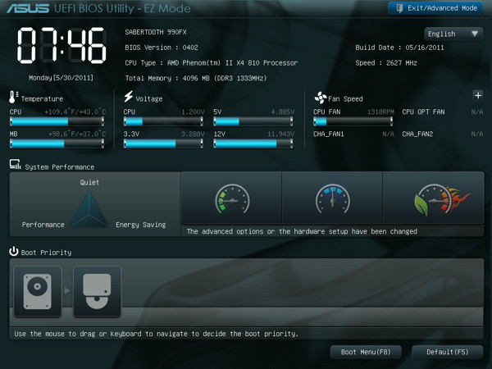Click the Speed : 2627 MHz text
492x369 pixels.
(x=386, y=63)
